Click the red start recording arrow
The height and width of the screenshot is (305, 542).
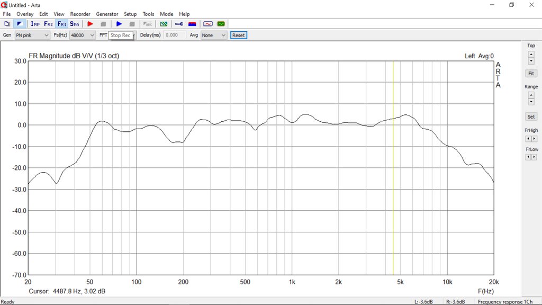pyautogui.click(x=90, y=24)
